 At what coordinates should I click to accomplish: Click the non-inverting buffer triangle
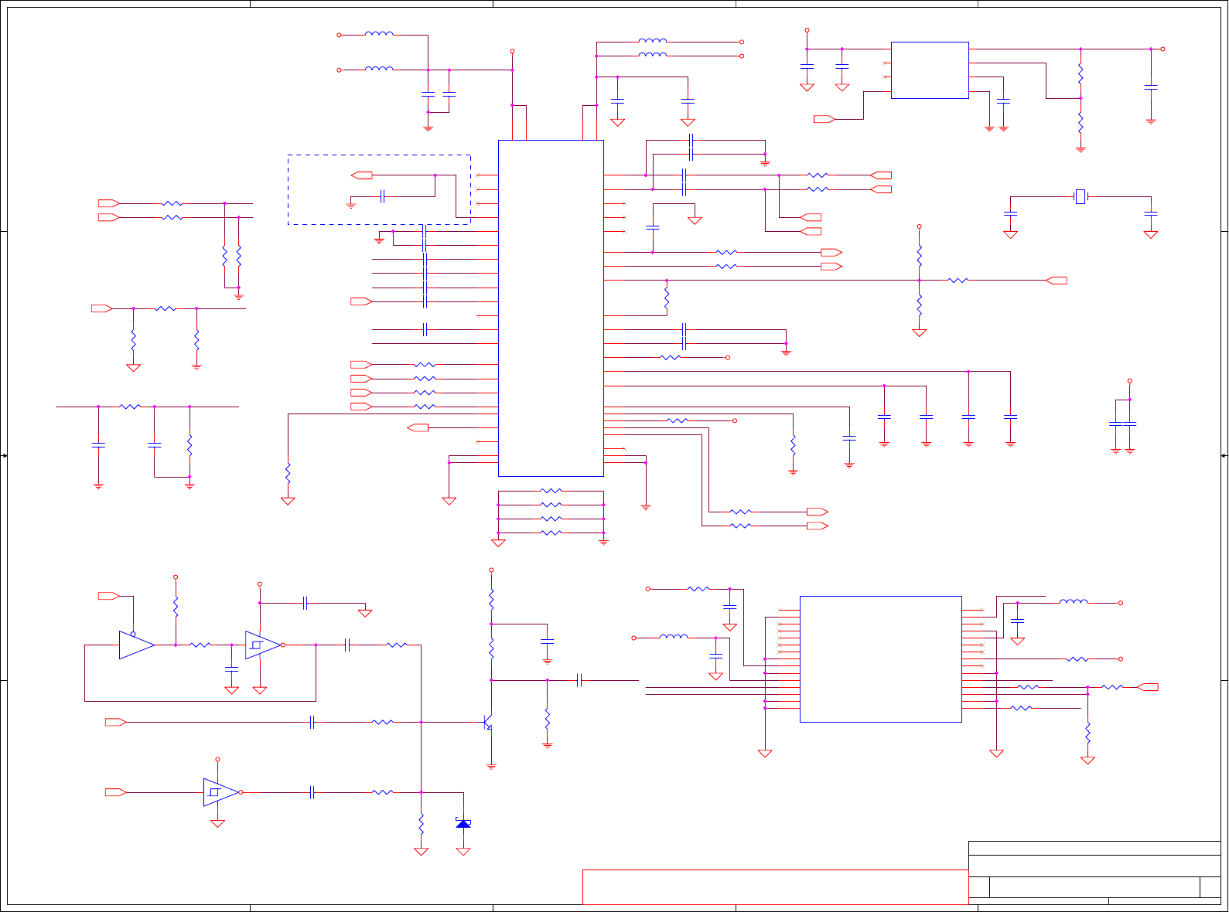tap(137, 645)
